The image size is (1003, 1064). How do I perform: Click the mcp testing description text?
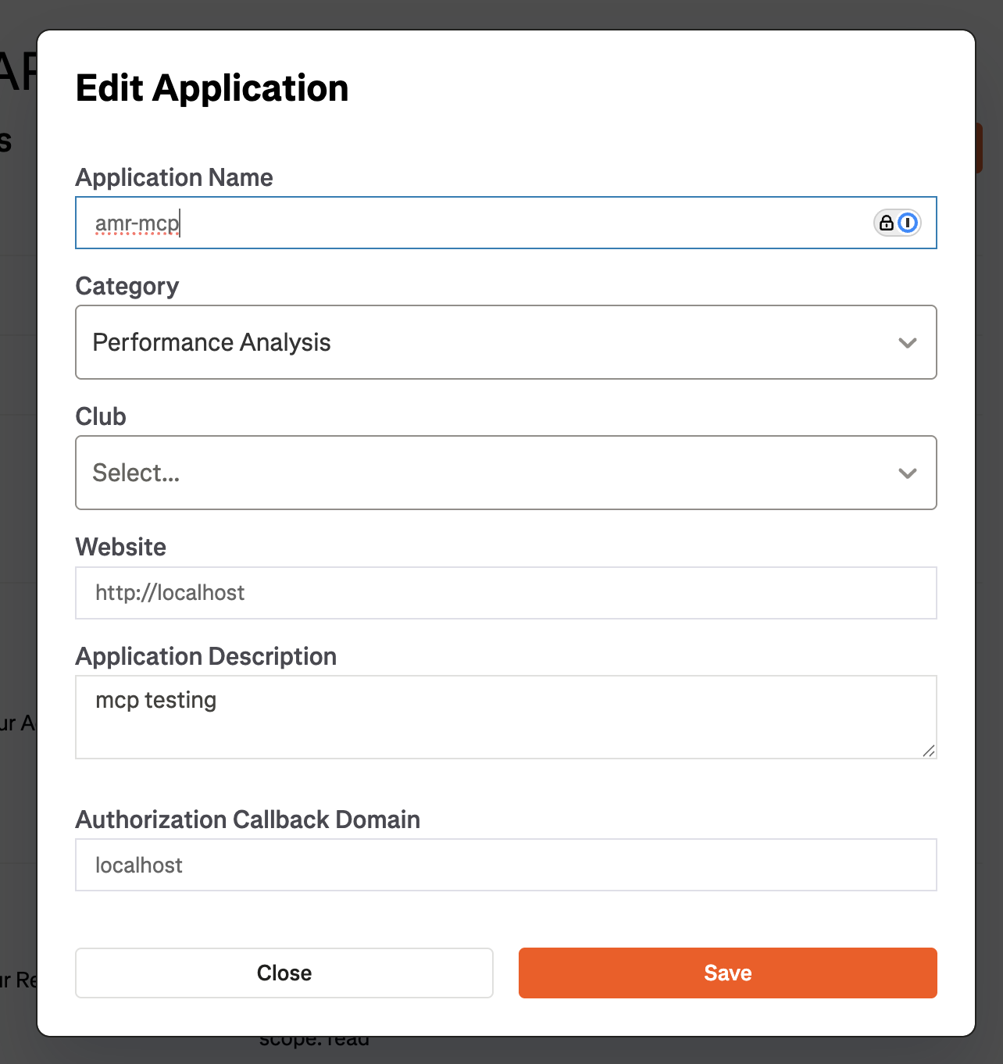(155, 700)
